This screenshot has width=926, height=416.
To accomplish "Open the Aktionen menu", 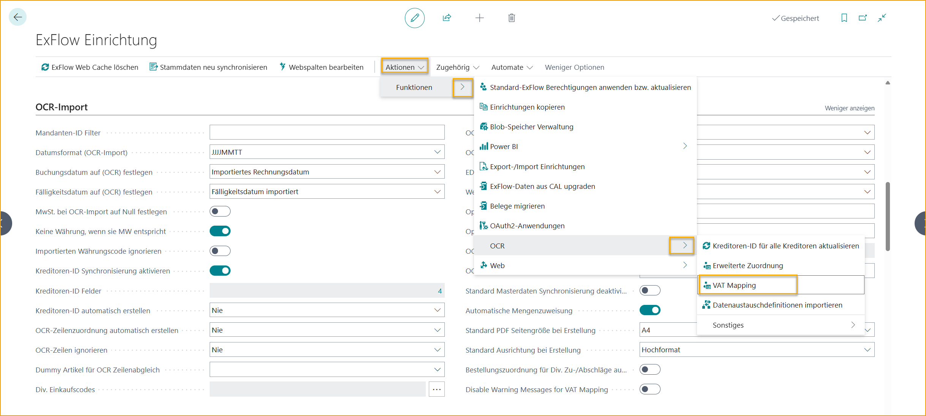I will (x=405, y=67).
